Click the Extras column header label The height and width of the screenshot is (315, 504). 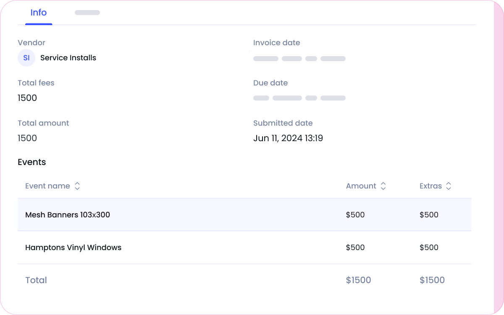click(x=430, y=186)
